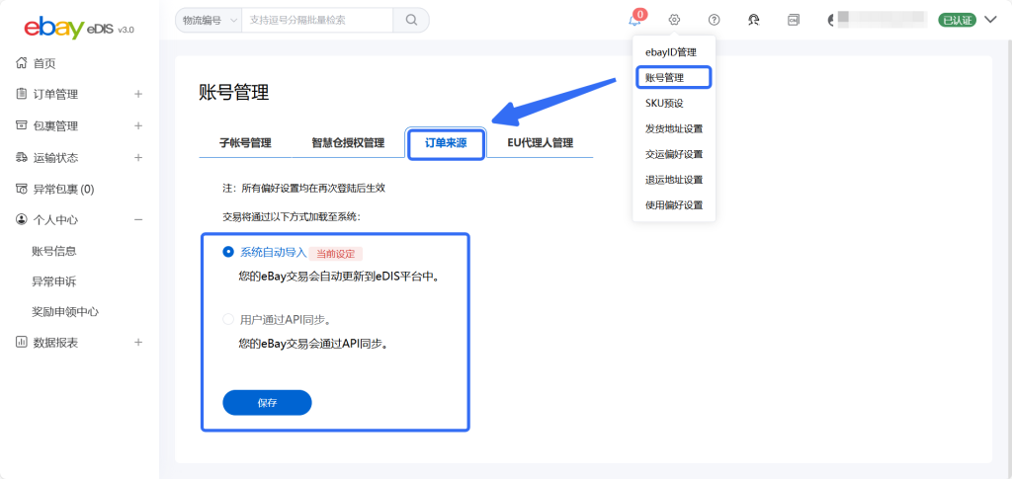Click the search magnifier button
Image resolution: width=1012 pixels, height=479 pixels.
click(x=411, y=20)
